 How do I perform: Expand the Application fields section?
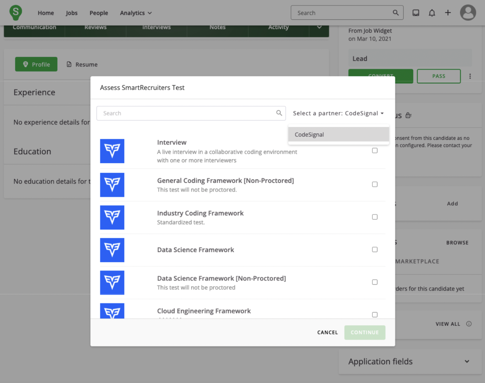(467, 361)
